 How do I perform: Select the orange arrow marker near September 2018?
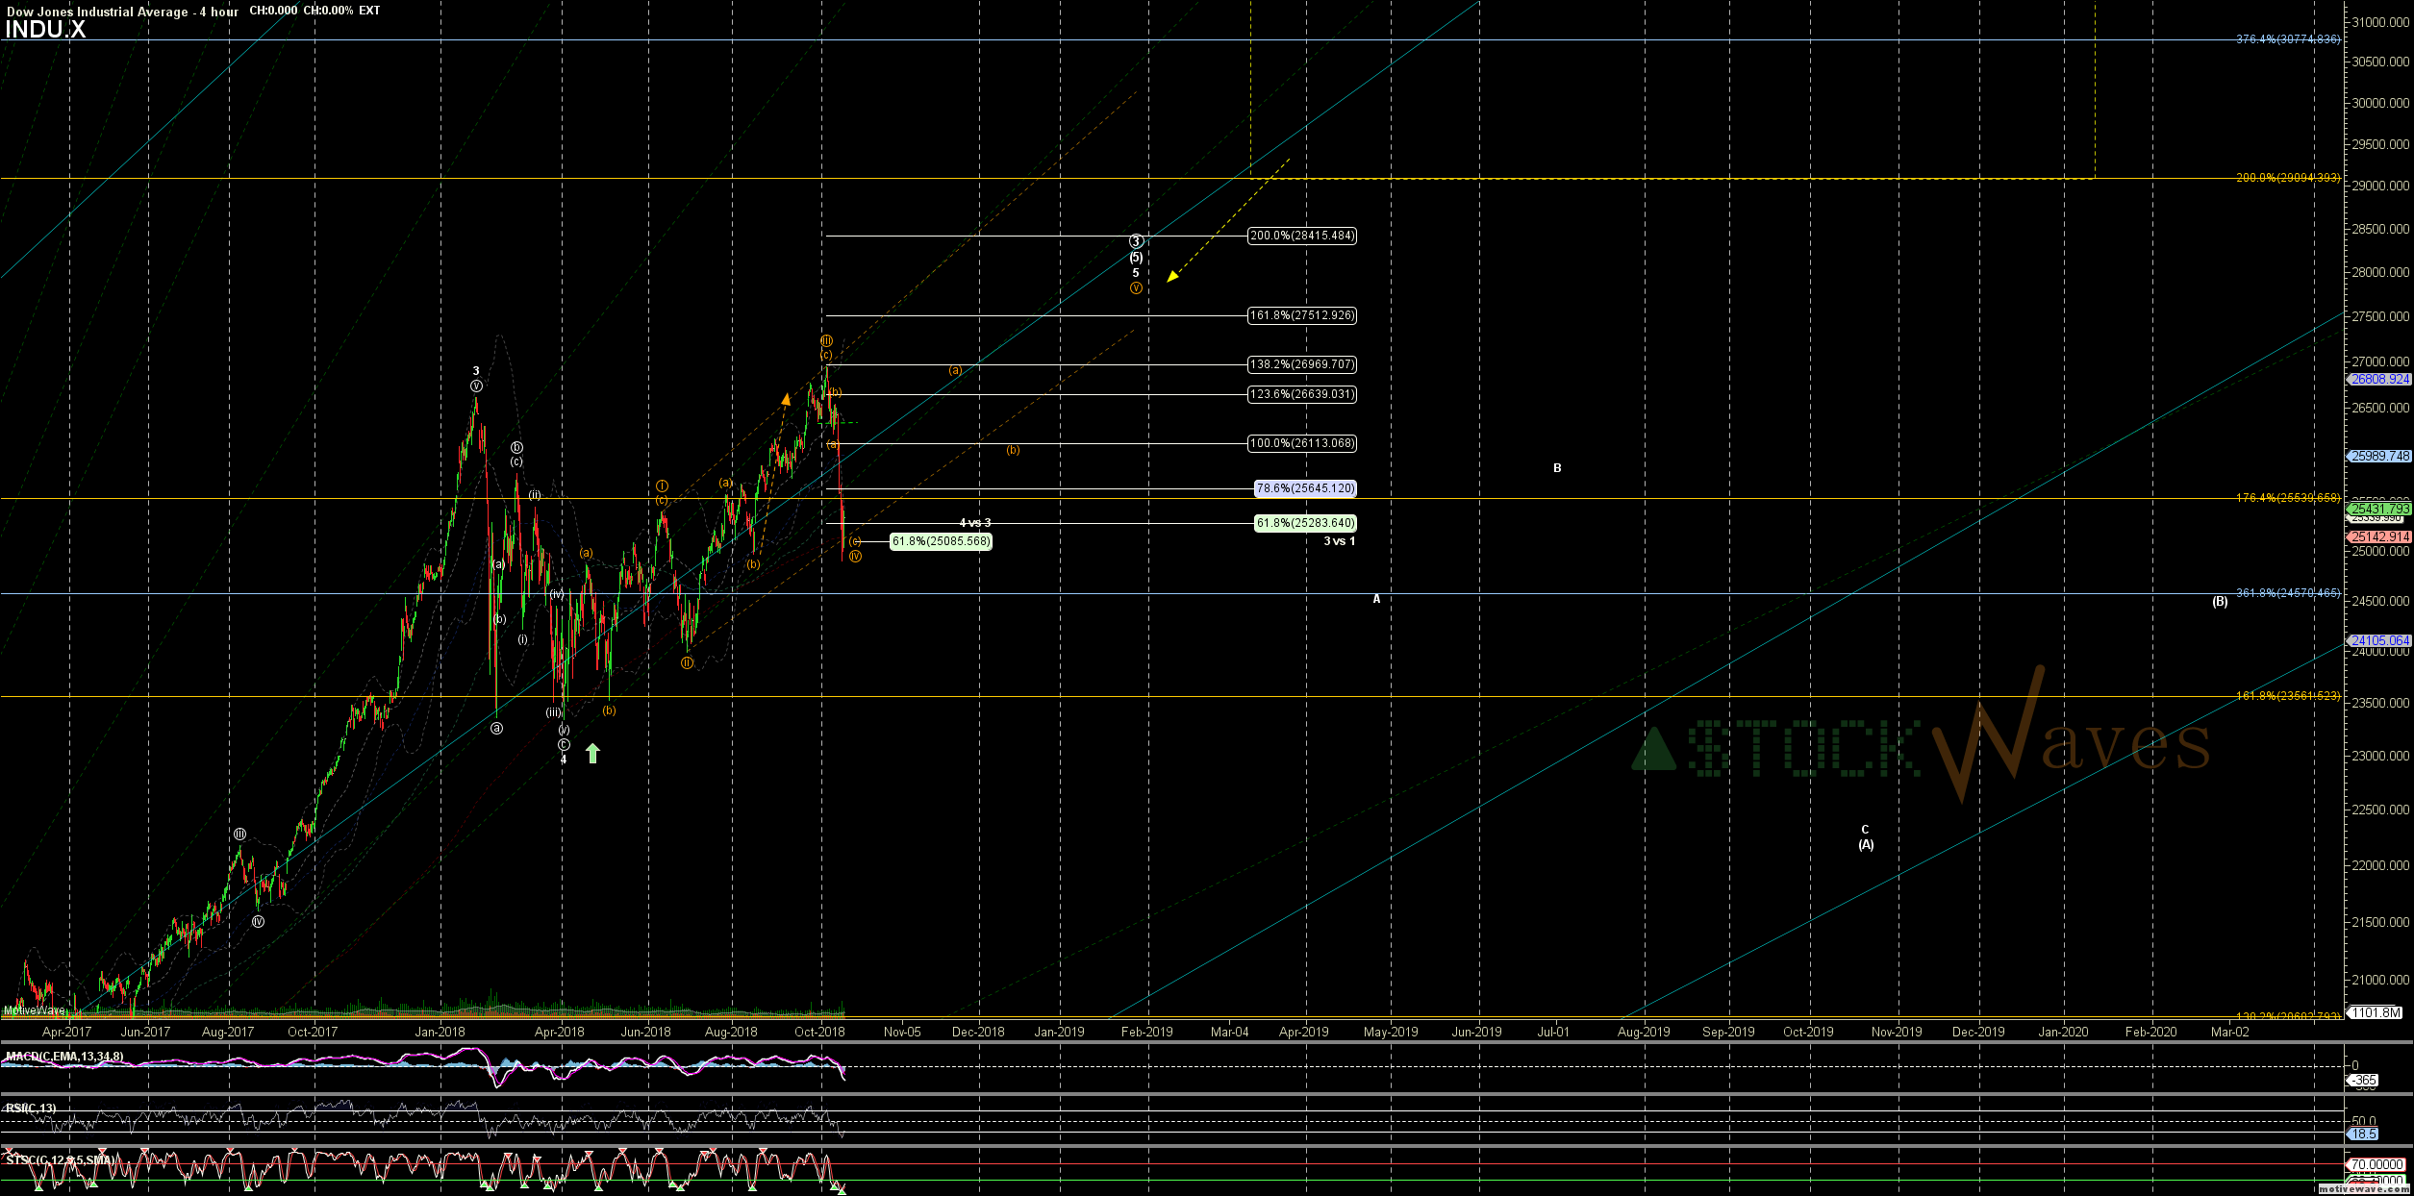coord(786,399)
